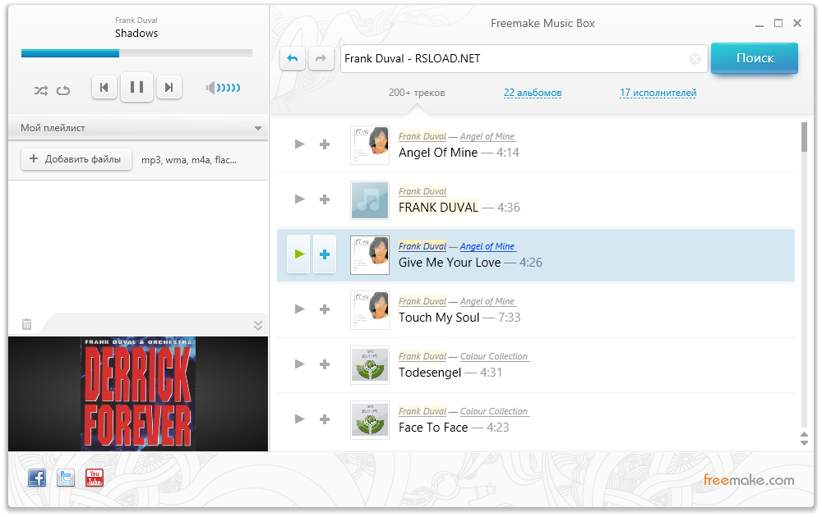The width and height of the screenshot is (822, 517).
Task: Select the Touch My Soul track title
Action: (439, 317)
